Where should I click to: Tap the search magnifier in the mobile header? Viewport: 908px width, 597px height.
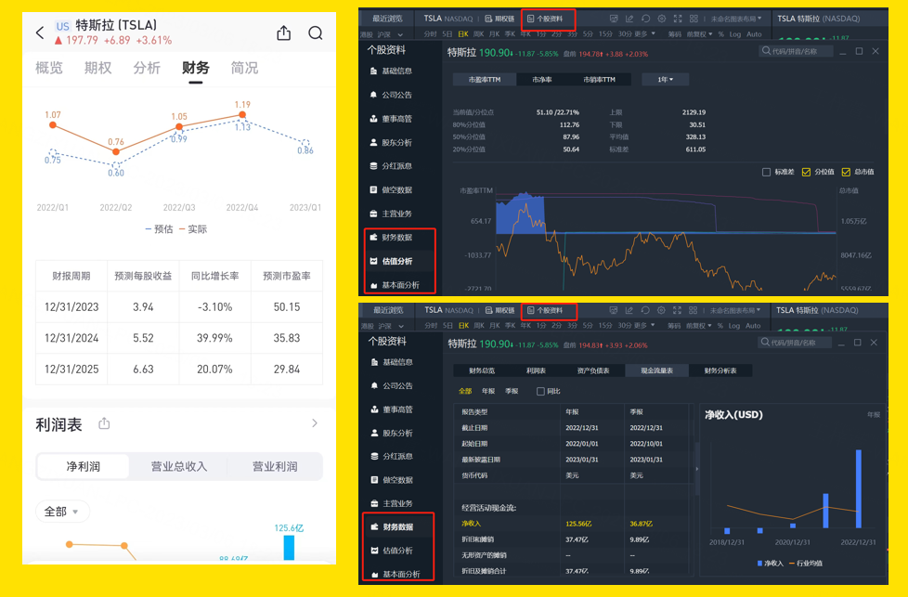(x=316, y=33)
